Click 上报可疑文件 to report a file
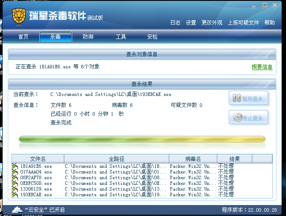The image size is (286, 216). coord(243,23)
